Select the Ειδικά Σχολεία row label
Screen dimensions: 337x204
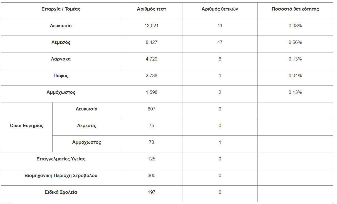point(61,192)
